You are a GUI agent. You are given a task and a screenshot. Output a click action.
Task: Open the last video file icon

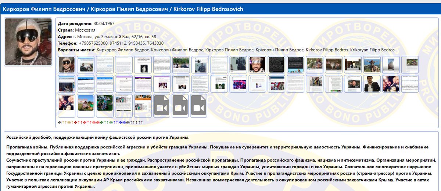pos(199,106)
